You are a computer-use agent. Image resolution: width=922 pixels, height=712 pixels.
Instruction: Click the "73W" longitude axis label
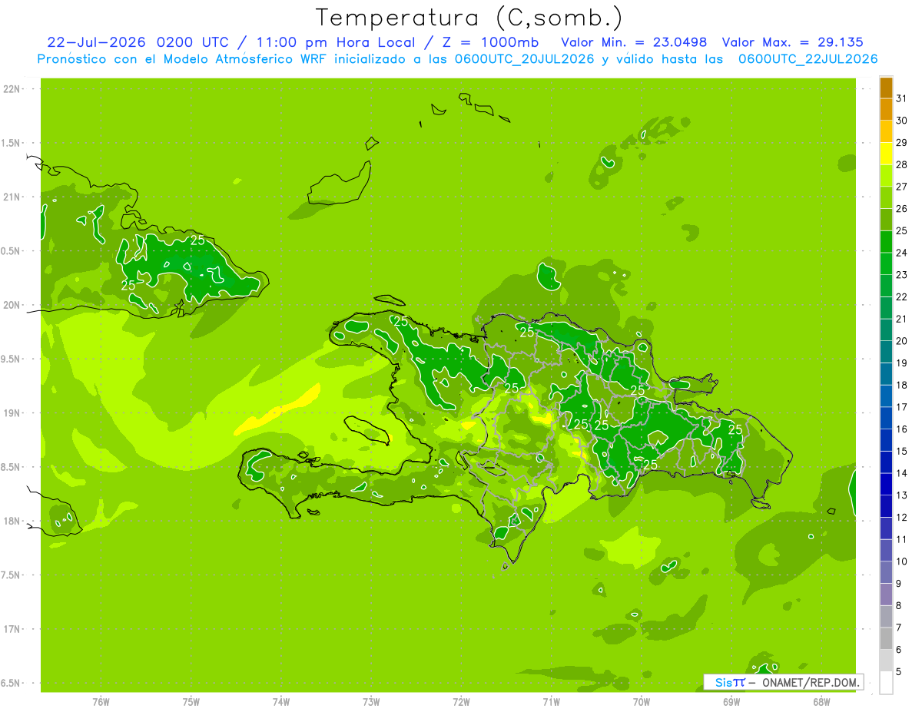[371, 701]
